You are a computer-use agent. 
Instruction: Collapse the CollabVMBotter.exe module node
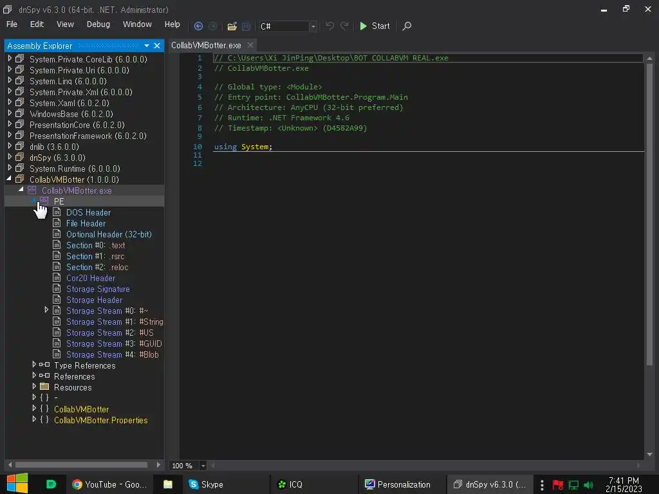pyautogui.click(x=21, y=190)
